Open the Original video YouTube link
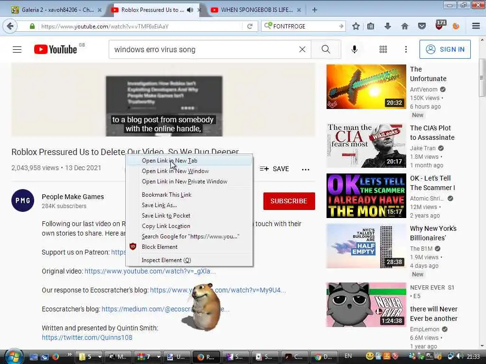The height and width of the screenshot is (364, 486). 150,272
